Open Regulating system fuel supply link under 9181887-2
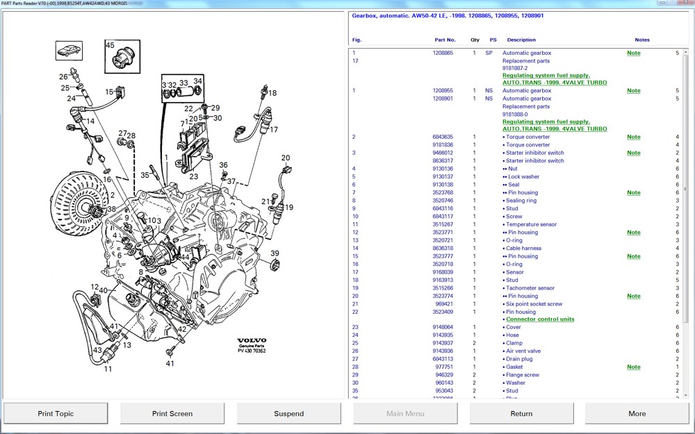The image size is (695, 434). point(546,76)
